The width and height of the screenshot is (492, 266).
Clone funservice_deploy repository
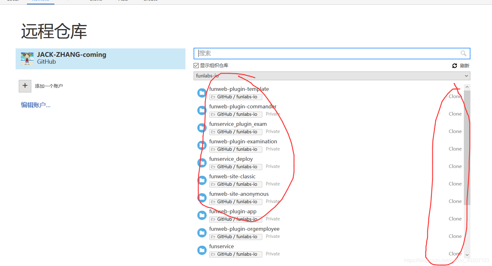[x=455, y=166]
